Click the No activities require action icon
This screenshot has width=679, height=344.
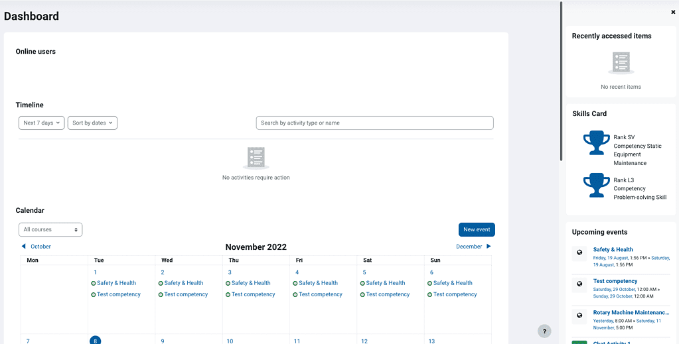(256, 158)
